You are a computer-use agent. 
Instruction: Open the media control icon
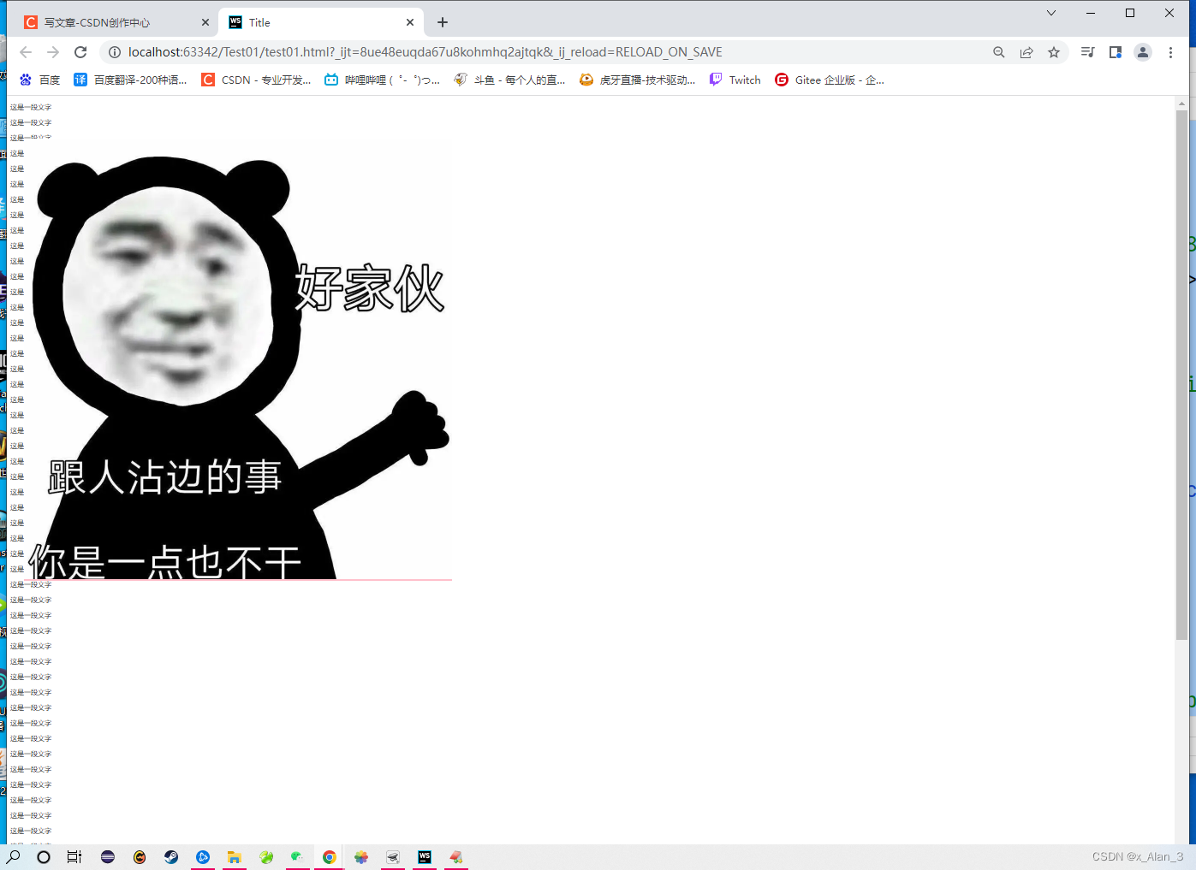tap(1088, 52)
